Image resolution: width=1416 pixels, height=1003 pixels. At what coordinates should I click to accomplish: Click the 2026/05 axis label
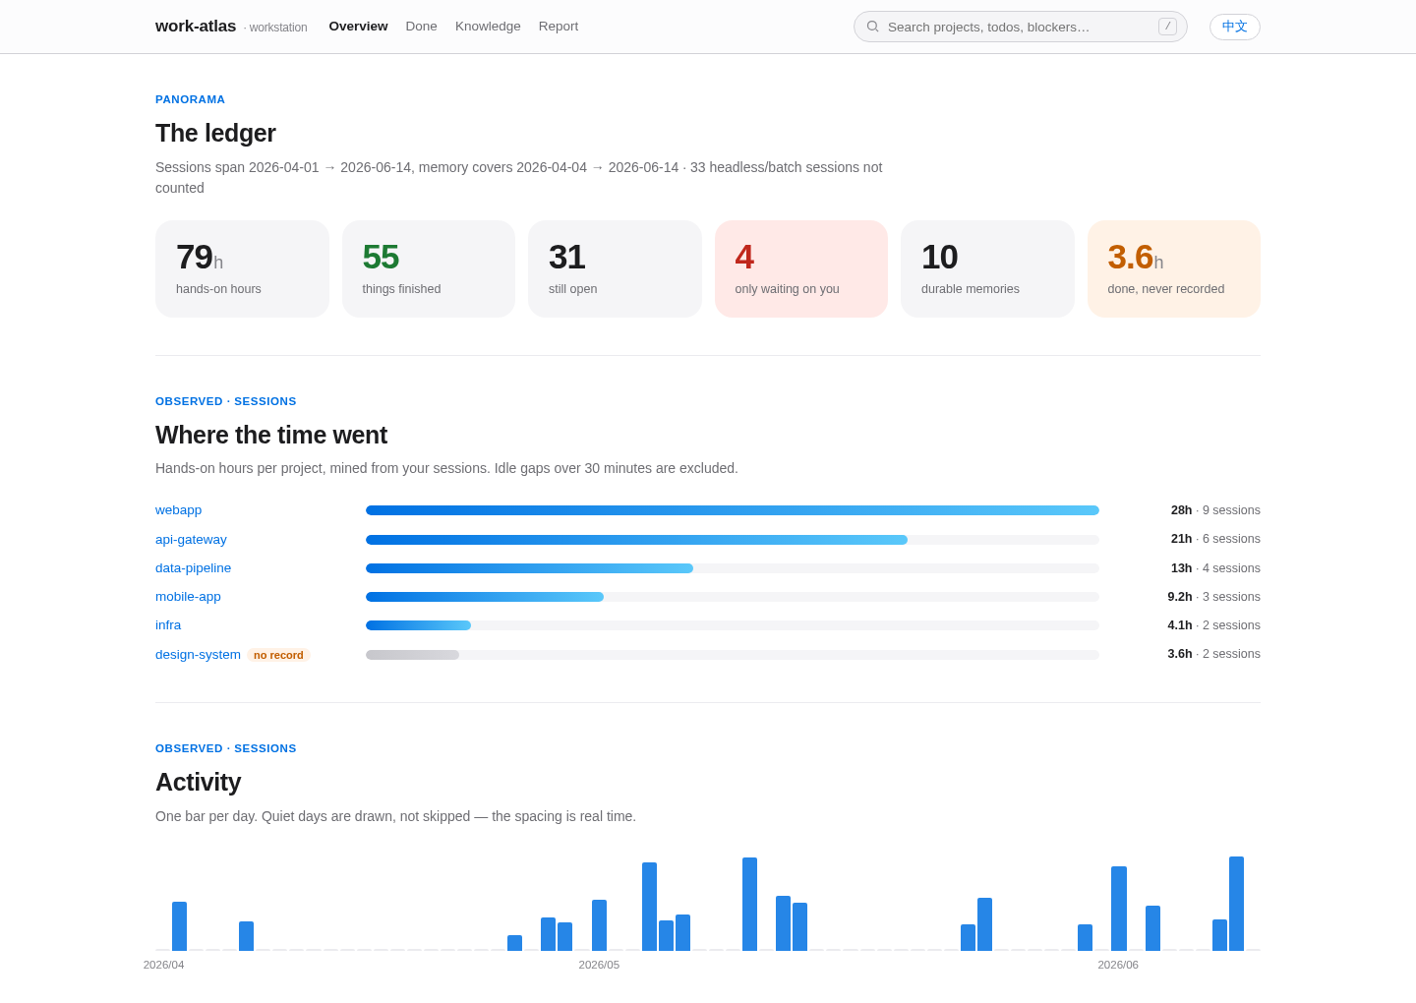[599, 965]
